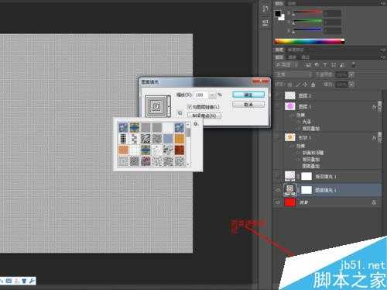Click on the green channel slider
The width and height of the screenshot is (387, 290).
tap(307, 21)
